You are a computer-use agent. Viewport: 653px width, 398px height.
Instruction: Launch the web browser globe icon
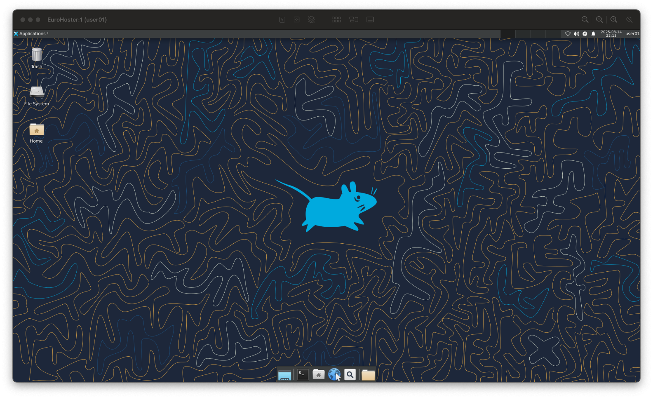[334, 374]
